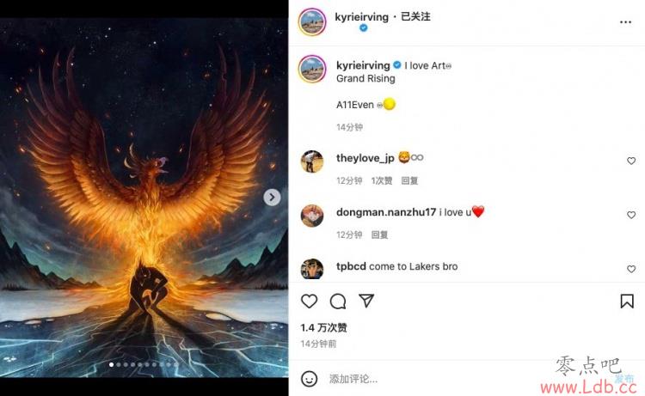Select the first carousel dot indicator
Image resolution: width=645 pixels, height=396 pixels.
click(112, 364)
